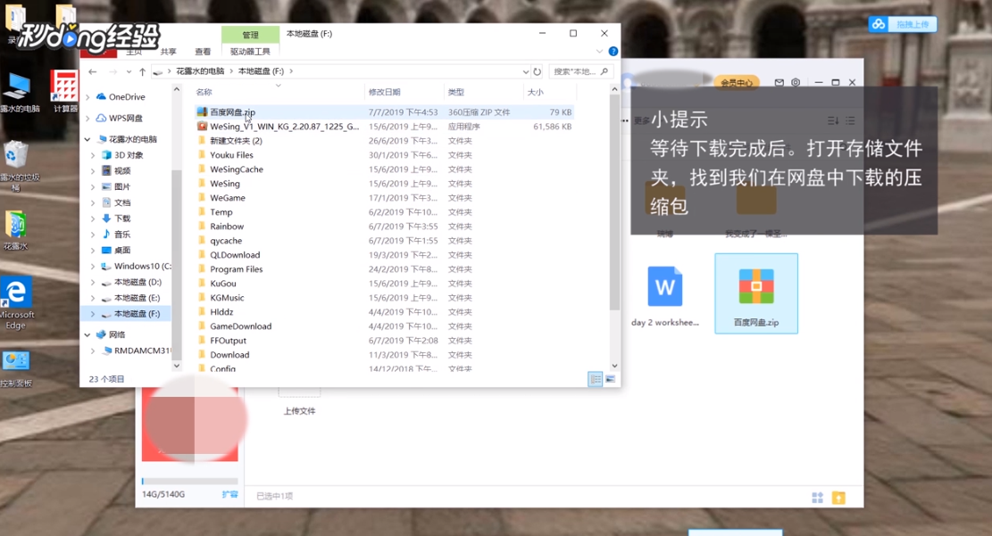992x536 pixels.
Task: Toggle Netdisk file list to grid view
Action: 816,498
